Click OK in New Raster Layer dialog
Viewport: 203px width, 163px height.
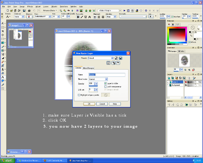coord(89,104)
